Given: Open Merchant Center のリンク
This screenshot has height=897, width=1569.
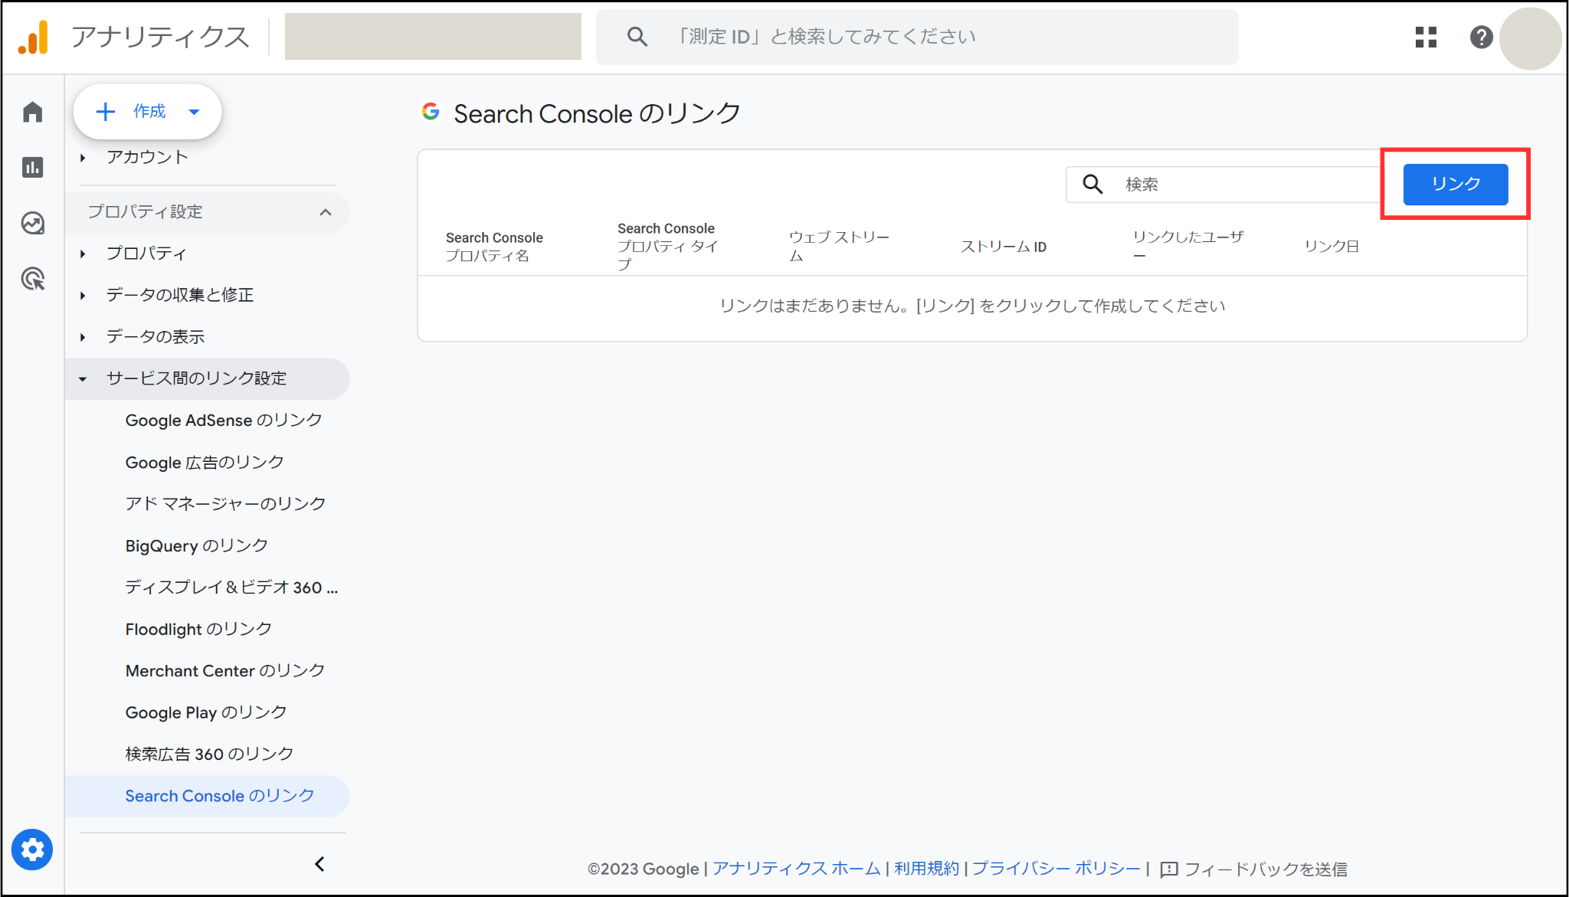Looking at the screenshot, I should tap(225, 671).
